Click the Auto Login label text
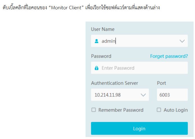 tap(175, 110)
